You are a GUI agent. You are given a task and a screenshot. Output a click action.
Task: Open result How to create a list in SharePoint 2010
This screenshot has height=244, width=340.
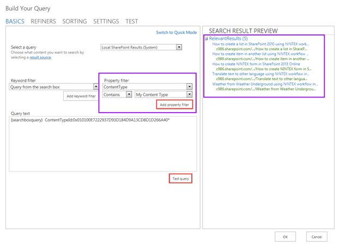tap(260, 44)
